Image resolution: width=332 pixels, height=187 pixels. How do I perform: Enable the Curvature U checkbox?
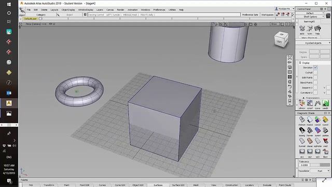tap(315, 92)
